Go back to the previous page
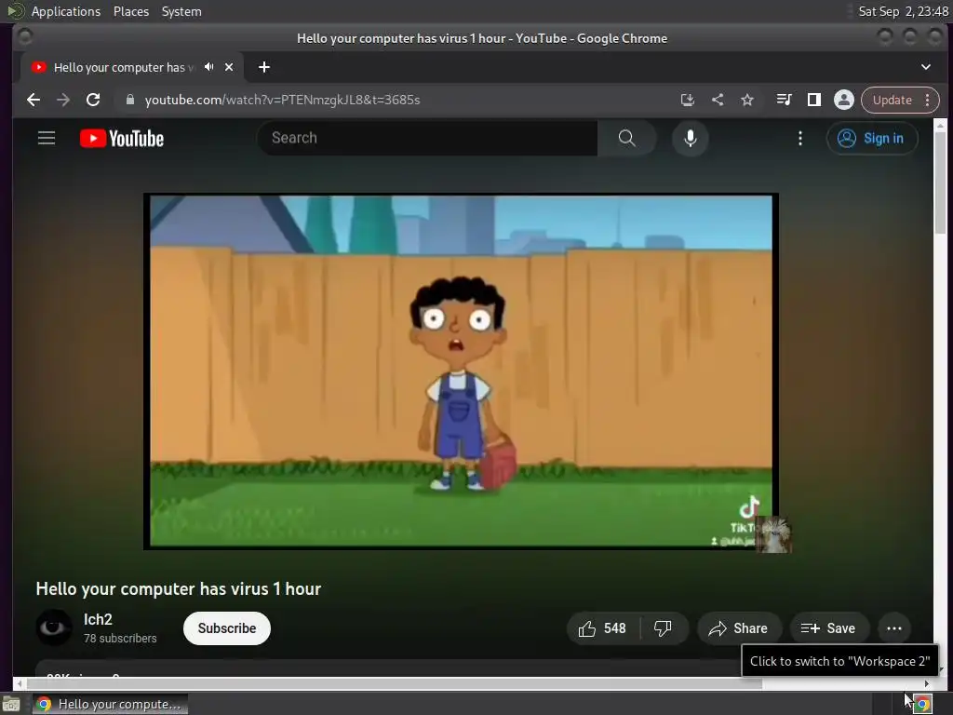 34,100
